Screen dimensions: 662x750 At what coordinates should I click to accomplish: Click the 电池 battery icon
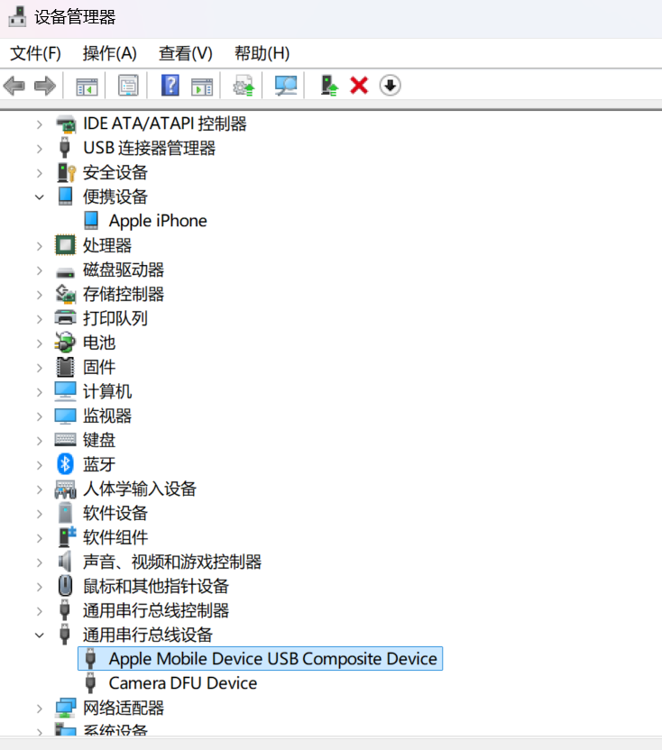pyautogui.click(x=65, y=343)
